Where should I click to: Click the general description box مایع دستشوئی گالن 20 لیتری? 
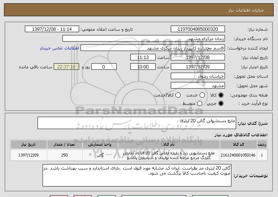137,123
